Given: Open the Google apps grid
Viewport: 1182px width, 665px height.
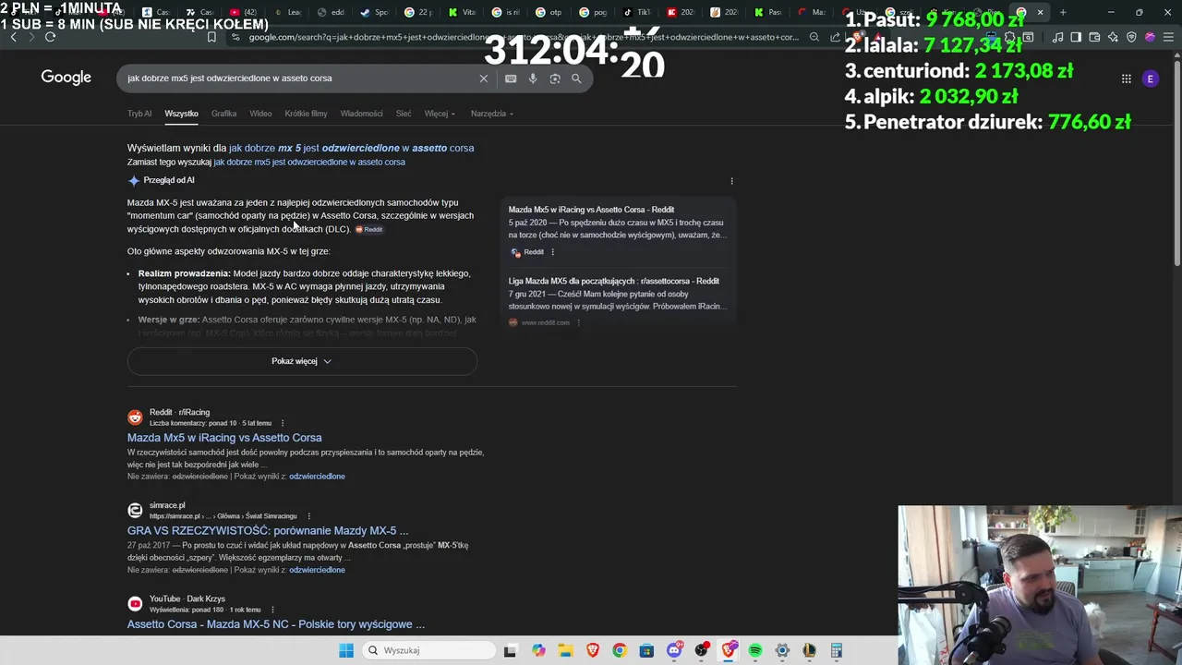Looking at the screenshot, I should 1126,79.
